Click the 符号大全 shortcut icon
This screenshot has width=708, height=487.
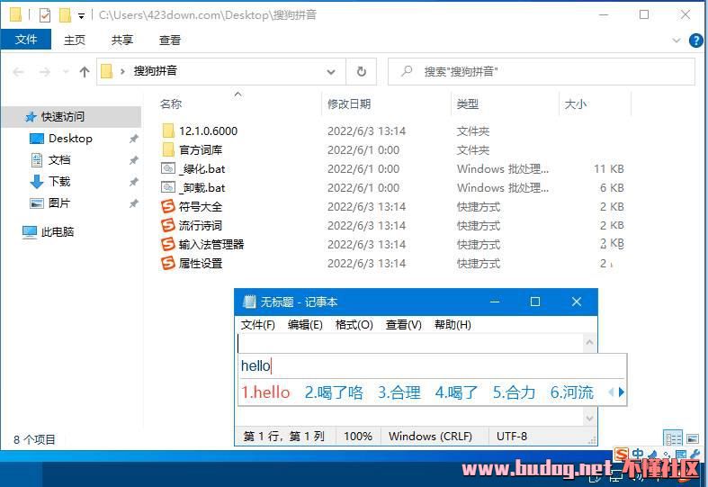[x=168, y=207]
